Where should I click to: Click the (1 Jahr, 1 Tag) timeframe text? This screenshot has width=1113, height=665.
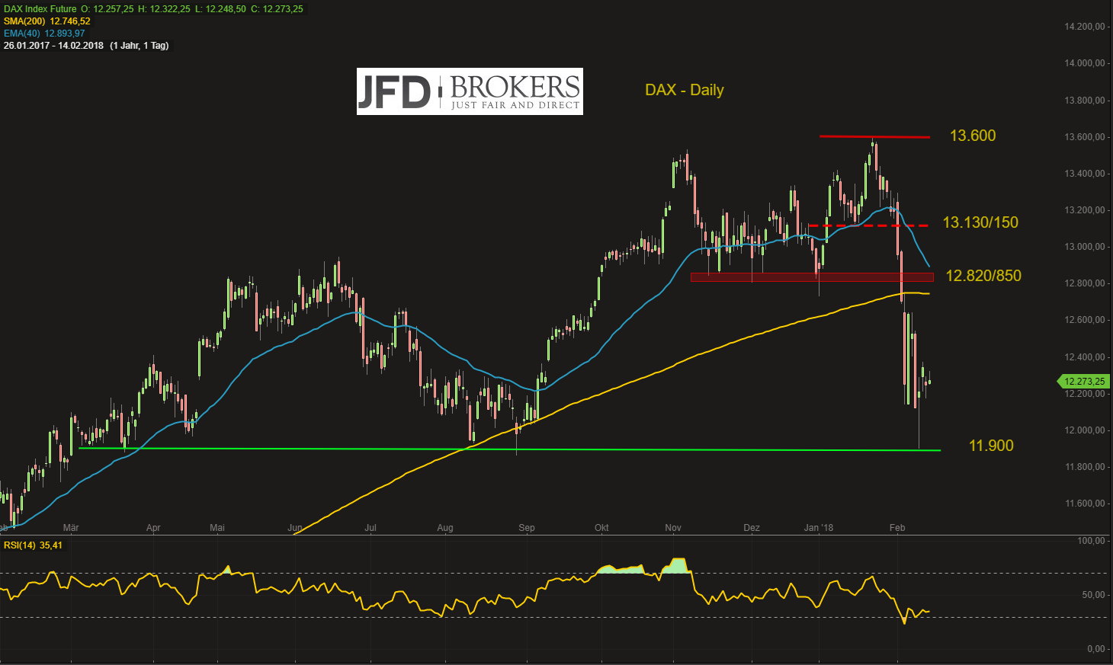pyautogui.click(x=140, y=46)
